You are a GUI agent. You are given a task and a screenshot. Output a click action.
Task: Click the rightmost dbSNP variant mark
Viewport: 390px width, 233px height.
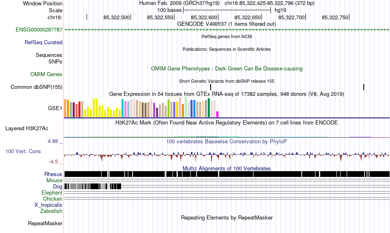coord(364,87)
